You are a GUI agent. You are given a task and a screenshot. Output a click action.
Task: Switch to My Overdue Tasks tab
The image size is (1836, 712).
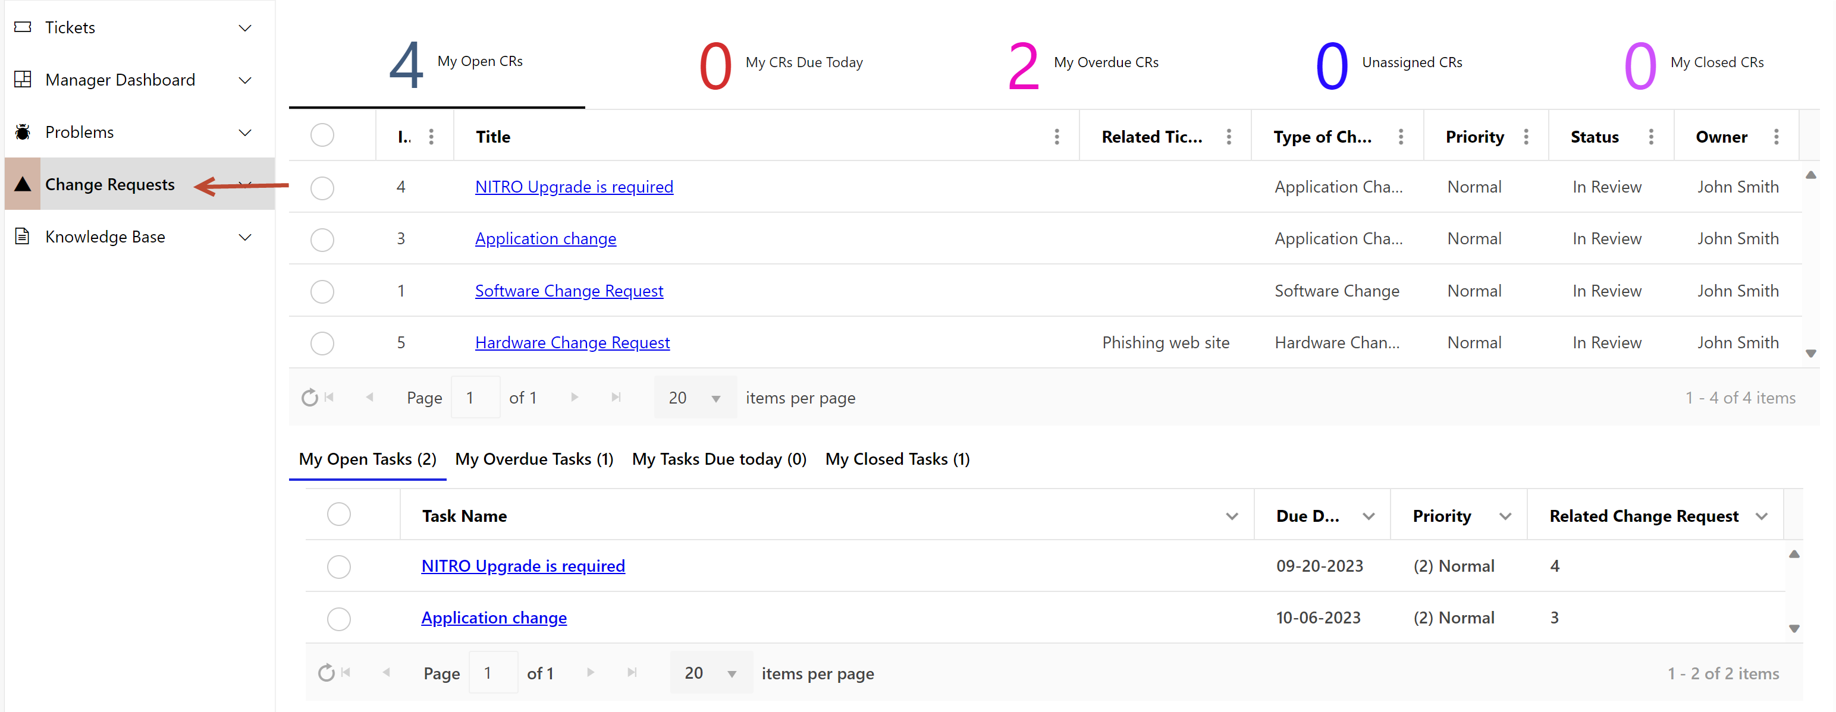point(534,459)
